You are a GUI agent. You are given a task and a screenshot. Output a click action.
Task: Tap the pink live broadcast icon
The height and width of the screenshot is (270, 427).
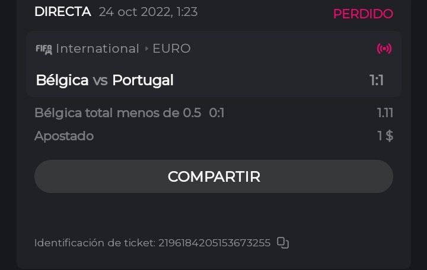pos(384,49)
